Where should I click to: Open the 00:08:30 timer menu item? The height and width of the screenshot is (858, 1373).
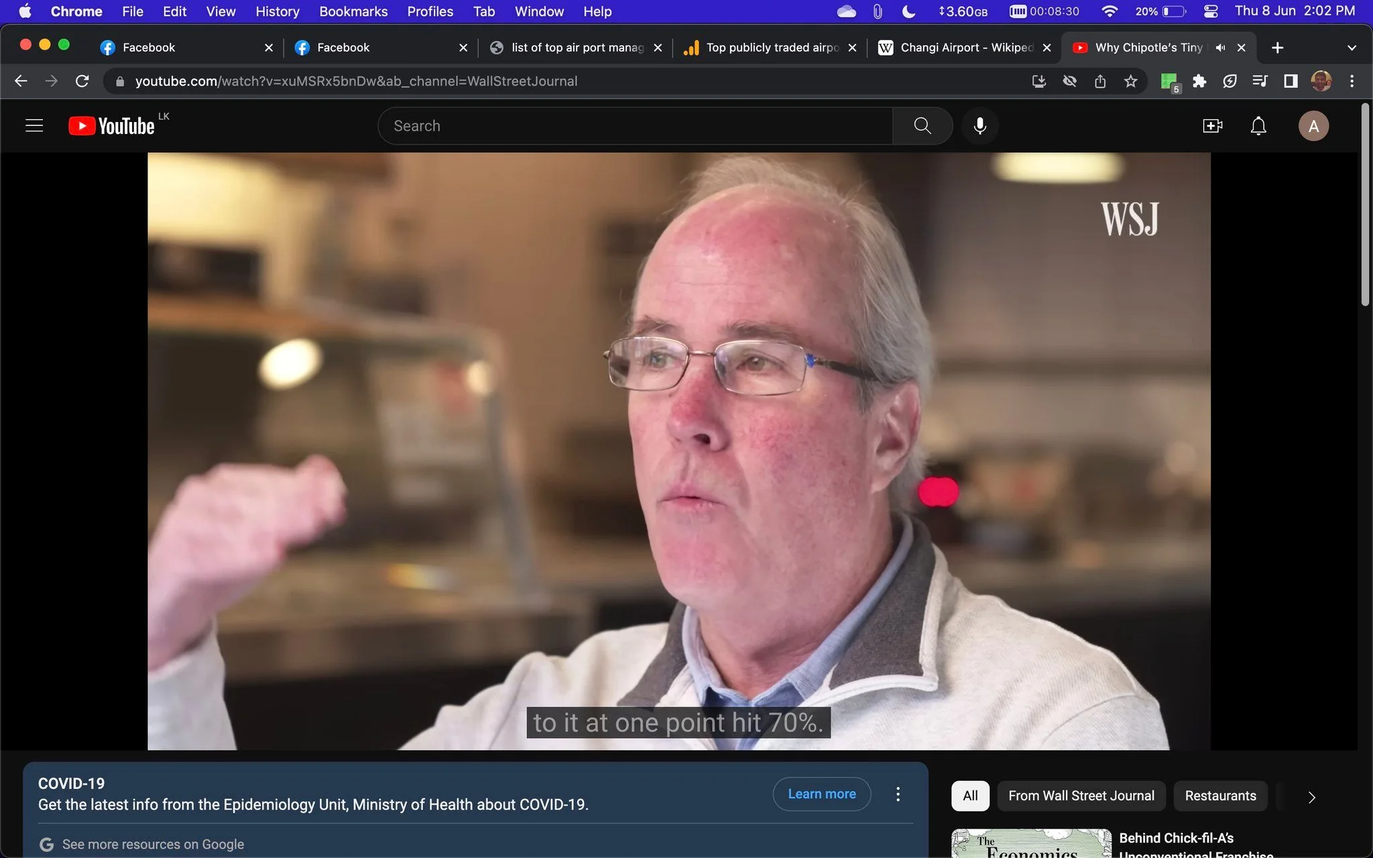[x=1044, y=11]
